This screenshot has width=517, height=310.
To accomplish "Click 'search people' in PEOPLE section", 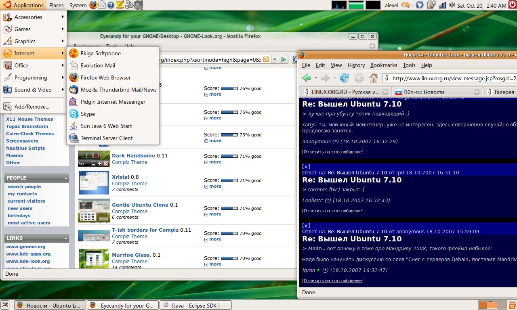I will [24, 186].
